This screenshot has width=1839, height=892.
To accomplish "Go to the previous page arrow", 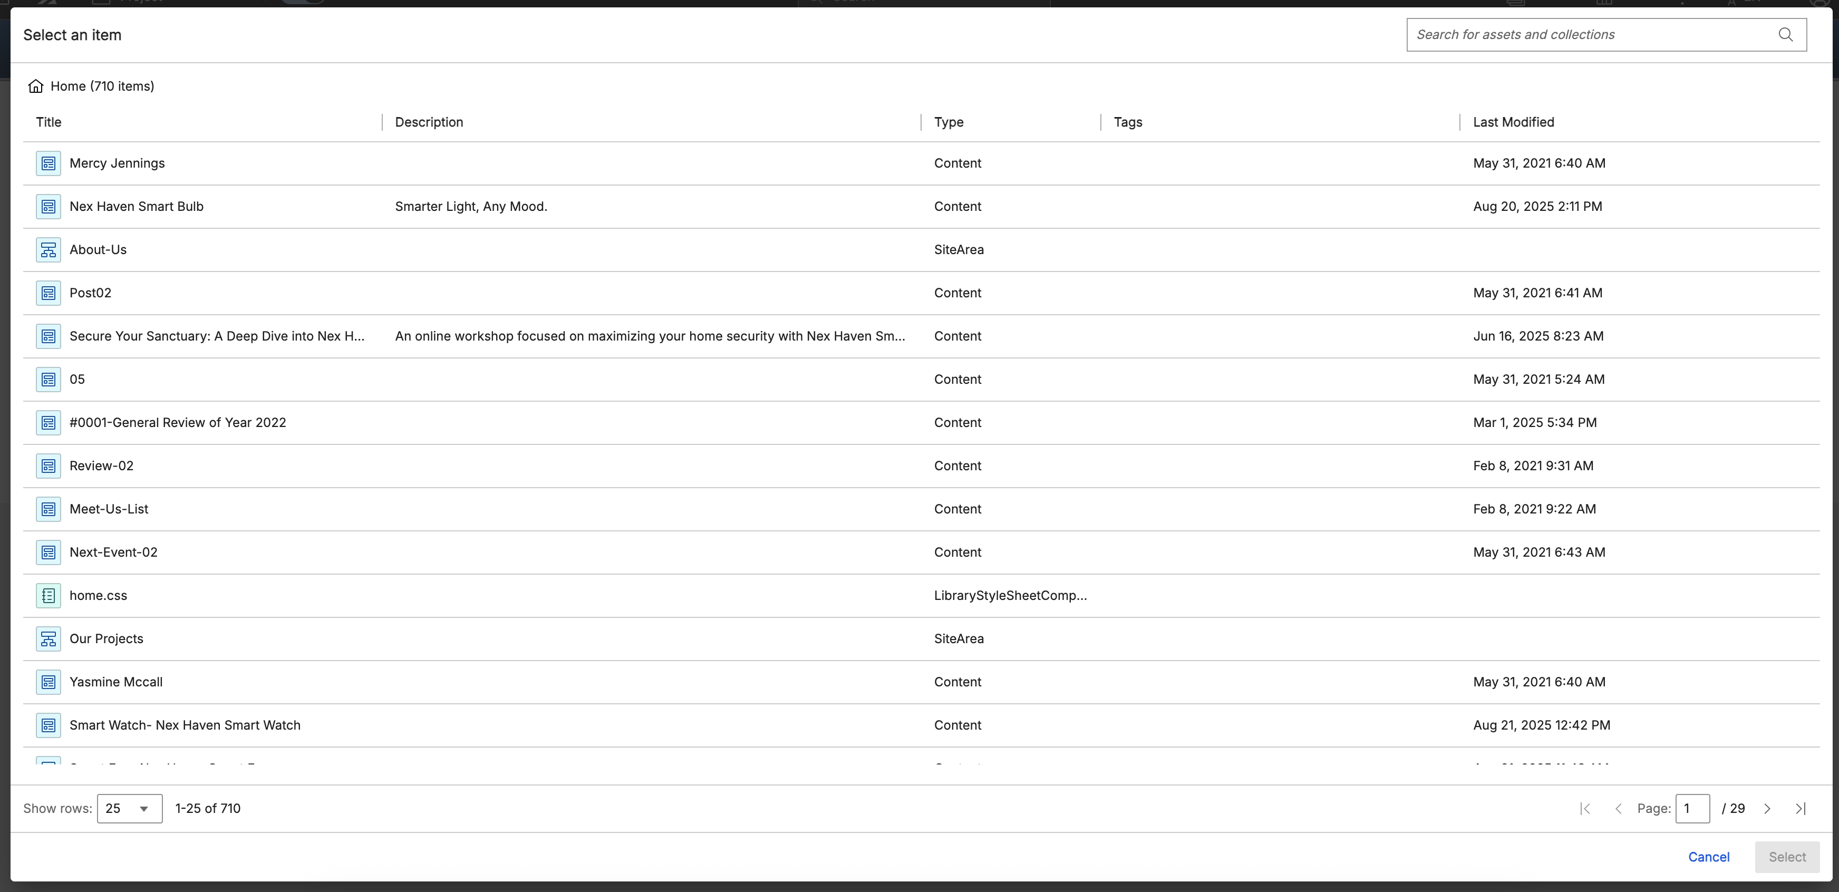I will (1619, 809).
